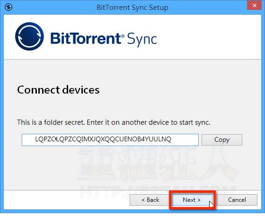Click the folder secret instruction sentence
Screen dimensions: 265x216
pyautogui.click(x=114, y=122)
